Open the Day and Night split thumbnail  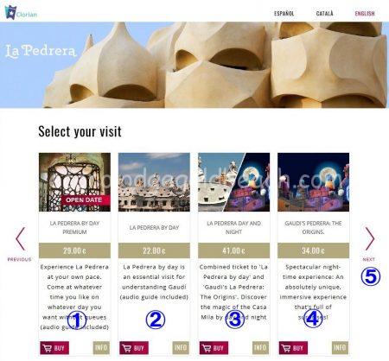[x=233, y=182]
